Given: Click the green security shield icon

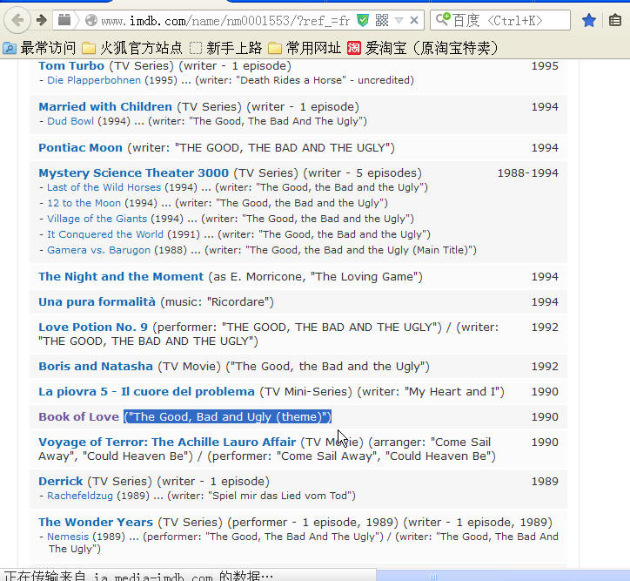Looking at the screenshot, I should click(363, 20).
